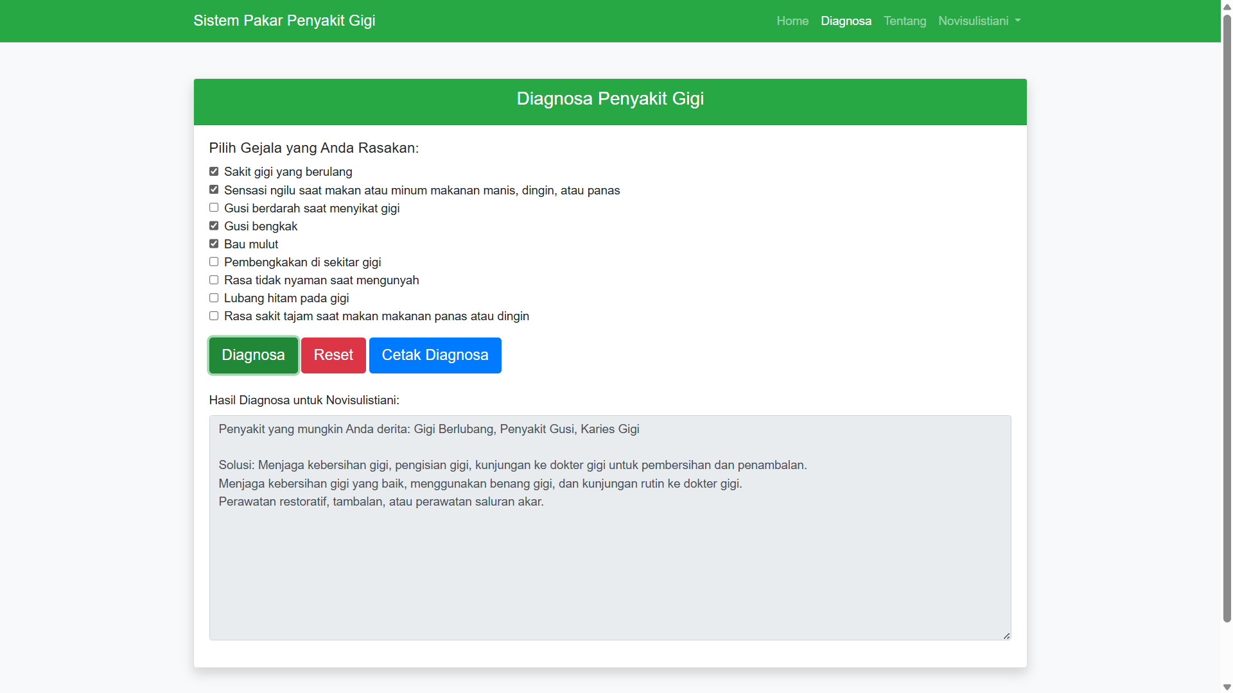Open the Tentang navigation item
The height and width of the screenshot is (693, 1233).
point(904,21)
